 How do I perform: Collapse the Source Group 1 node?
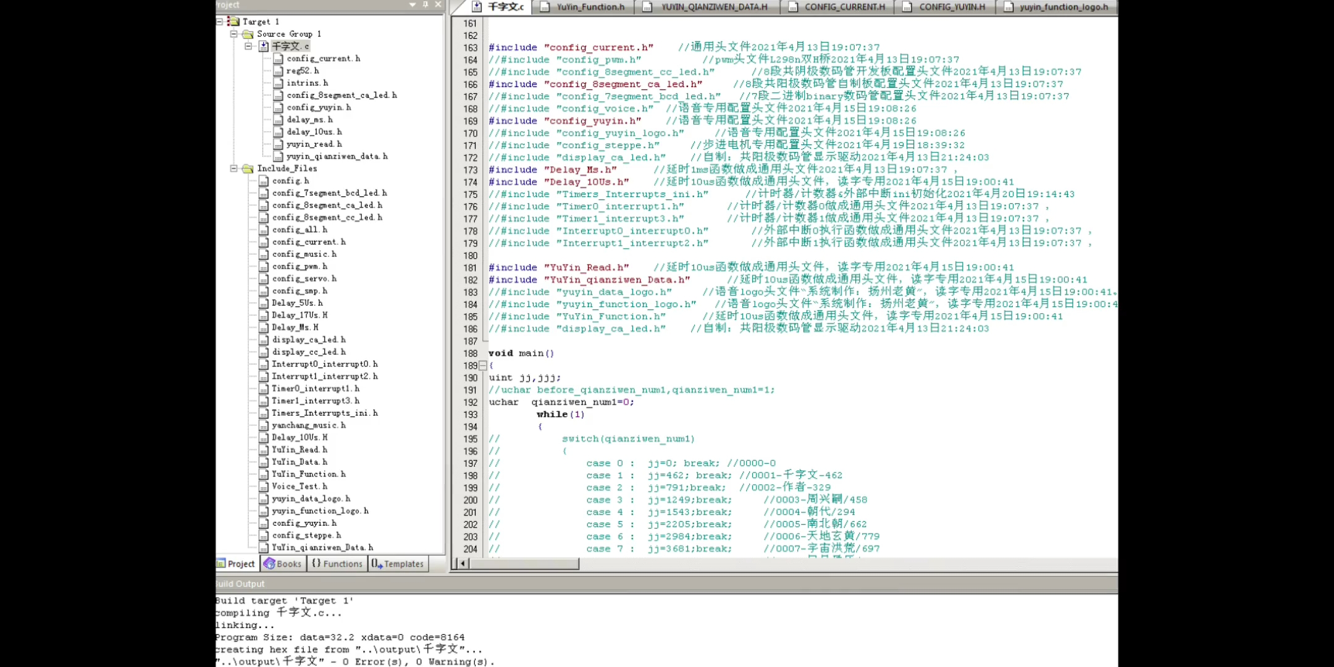[234, 34]
